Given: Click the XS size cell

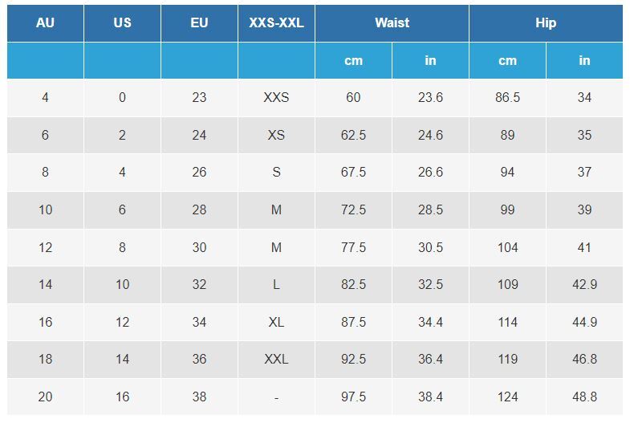Looking at the screenshot, I should [x=276, y=135].
